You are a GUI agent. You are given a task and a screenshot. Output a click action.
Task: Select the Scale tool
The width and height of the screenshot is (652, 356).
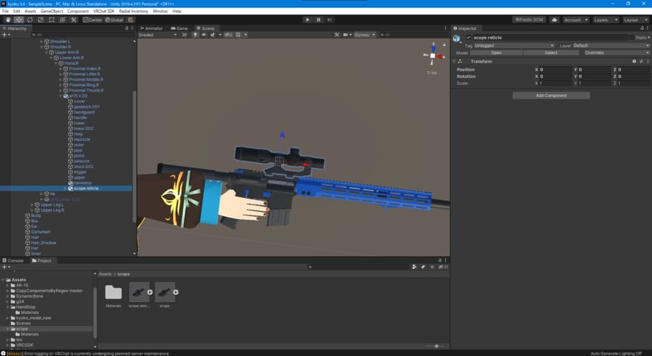tap(41, 20)
